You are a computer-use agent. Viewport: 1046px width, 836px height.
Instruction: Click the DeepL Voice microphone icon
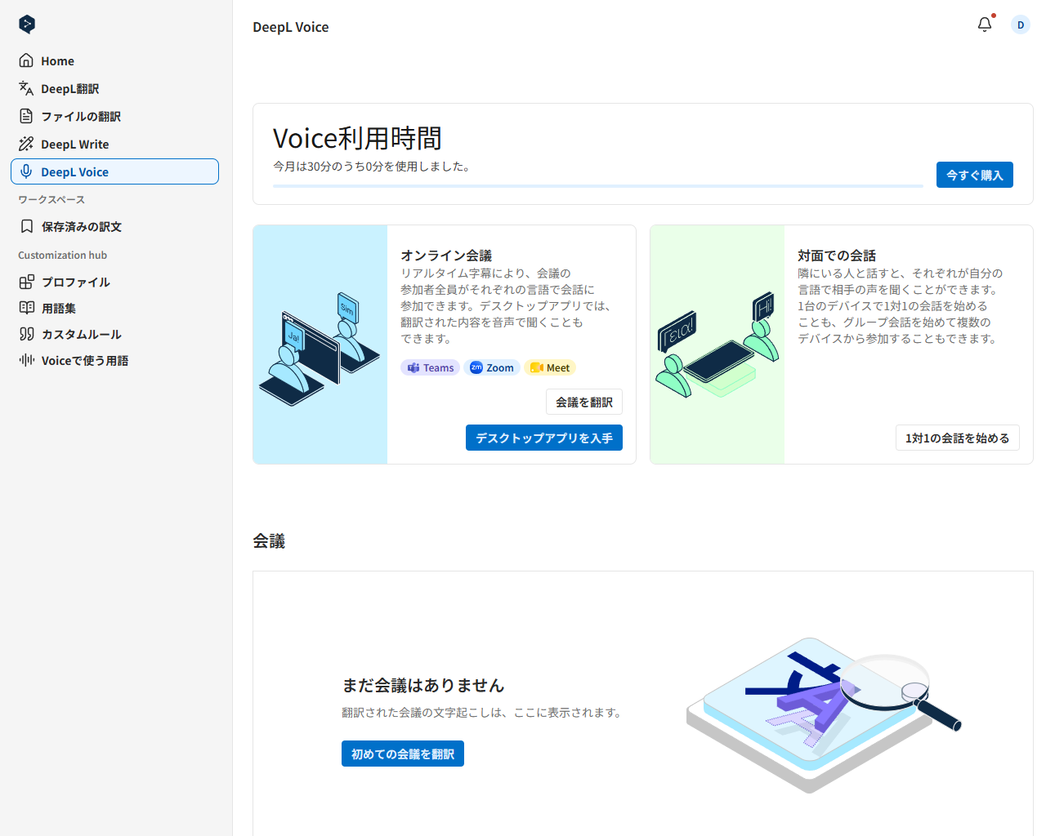[x=26, y=171]
